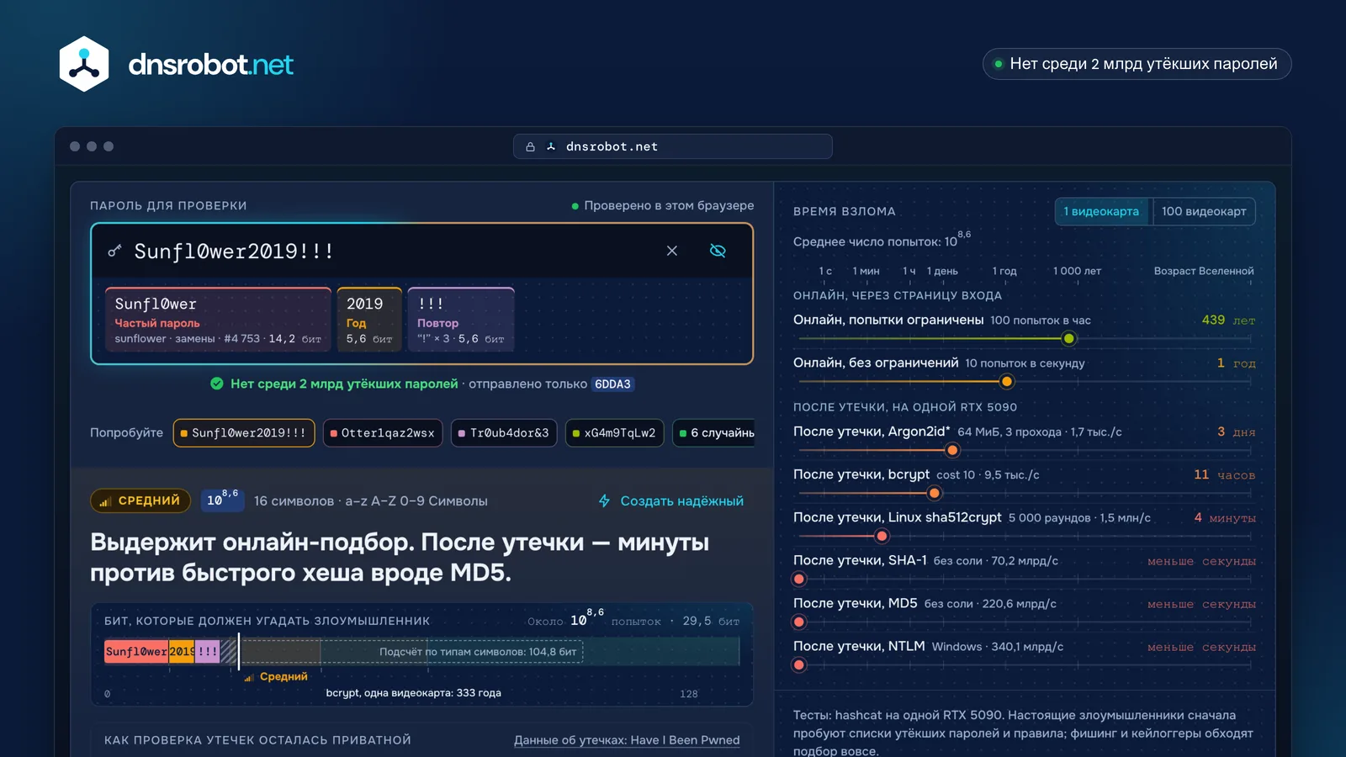Click the Sunfl0wer частый пароль segment card
The width and height of the screenshot is (1346, 757).
click(x=218, y=320)
